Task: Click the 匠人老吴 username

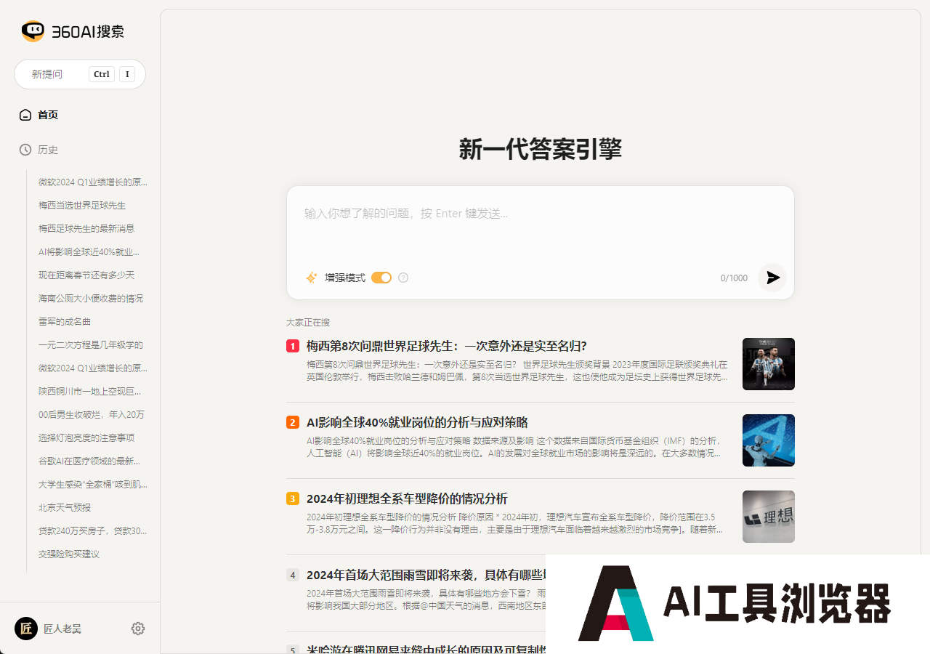Action: coord(62,629)
